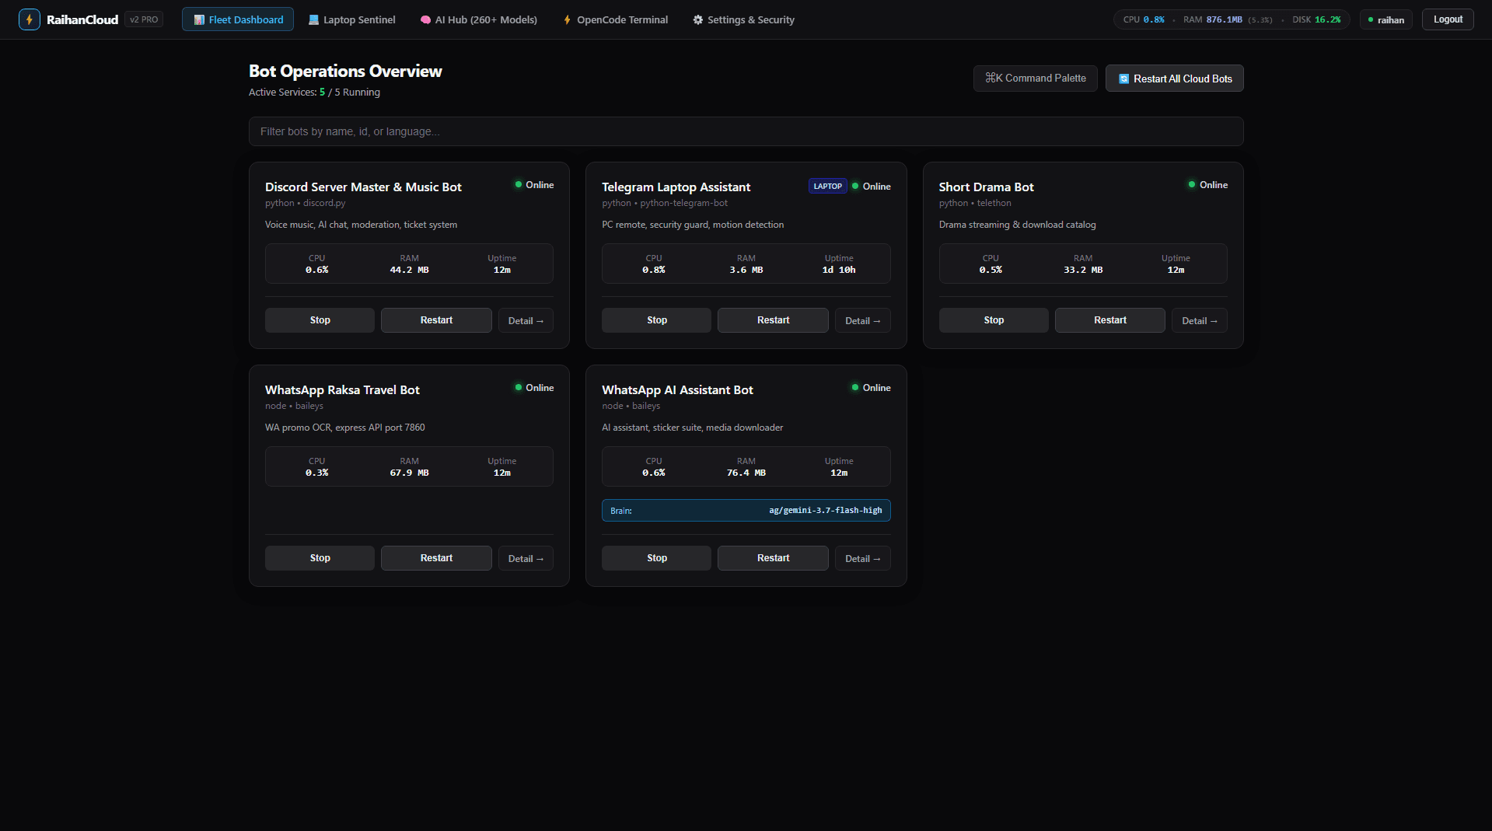Open Detail for Discord Server Master bot
The height and width of the screenshot is (831, 1492).
526,320
